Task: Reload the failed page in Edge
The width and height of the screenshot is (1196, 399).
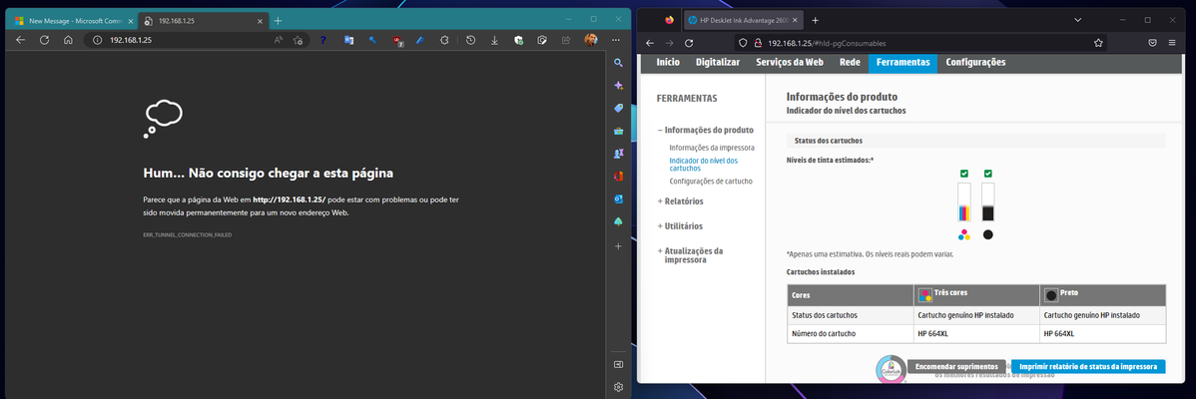Action: click(44, 40)
